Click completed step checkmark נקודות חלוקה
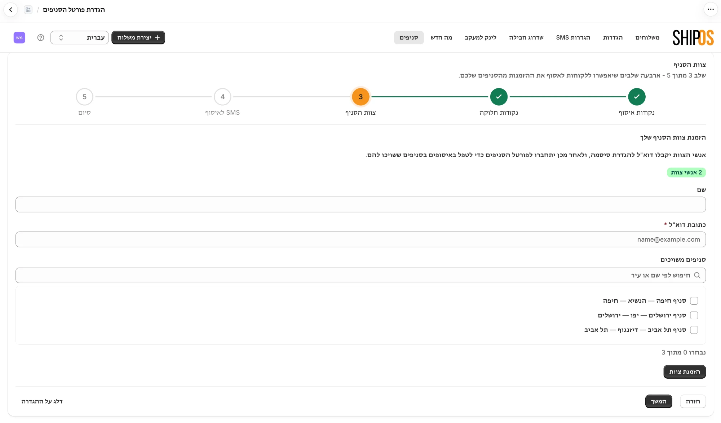The image size is (721, 423). point(499,97)
